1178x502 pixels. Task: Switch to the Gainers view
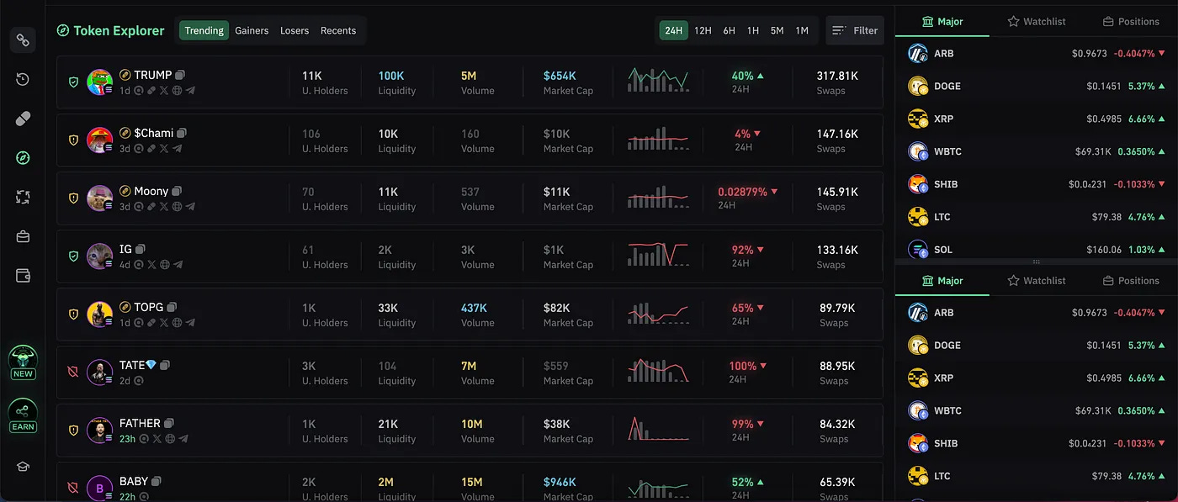pos(252,30)
